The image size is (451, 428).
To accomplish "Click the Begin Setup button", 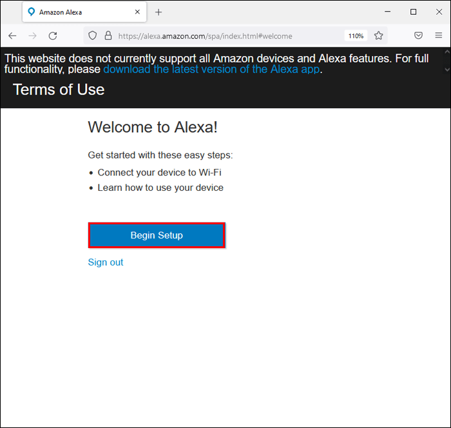I will pyautogui.click(x=157, y=235).
